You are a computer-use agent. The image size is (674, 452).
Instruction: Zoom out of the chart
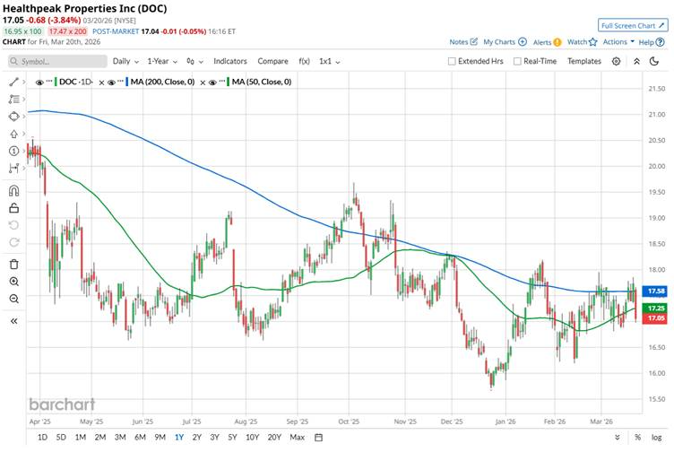coord(13,299)
